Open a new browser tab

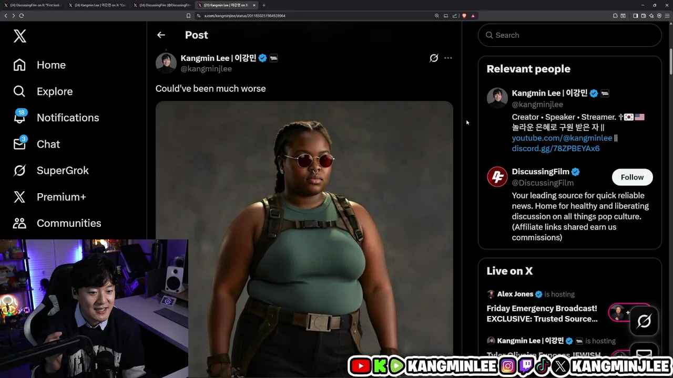click(x=264, y=5)
